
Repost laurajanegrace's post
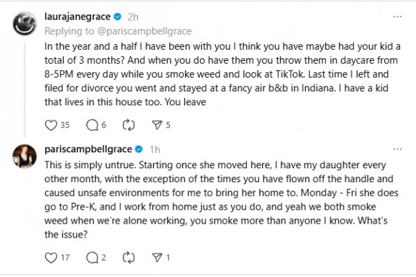[x=128, y=125]
